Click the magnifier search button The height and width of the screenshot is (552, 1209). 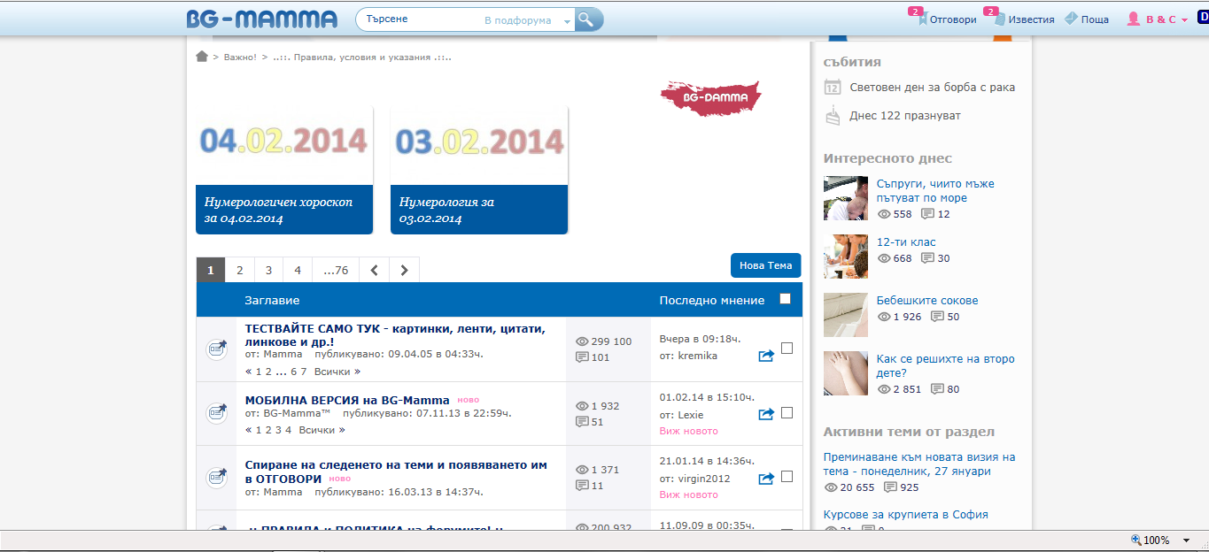click(x=585, y=19)
